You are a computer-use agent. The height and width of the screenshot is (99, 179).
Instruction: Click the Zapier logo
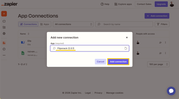point(9,4)
